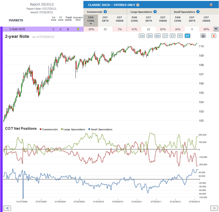The height and width of the screenshot is (212, 219).
Task: Toggle the Small Speculators legend series
Action: (x=100, y=129)
